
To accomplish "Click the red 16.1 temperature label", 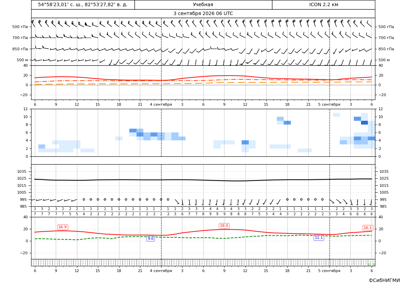I will [x=367, y=228].
